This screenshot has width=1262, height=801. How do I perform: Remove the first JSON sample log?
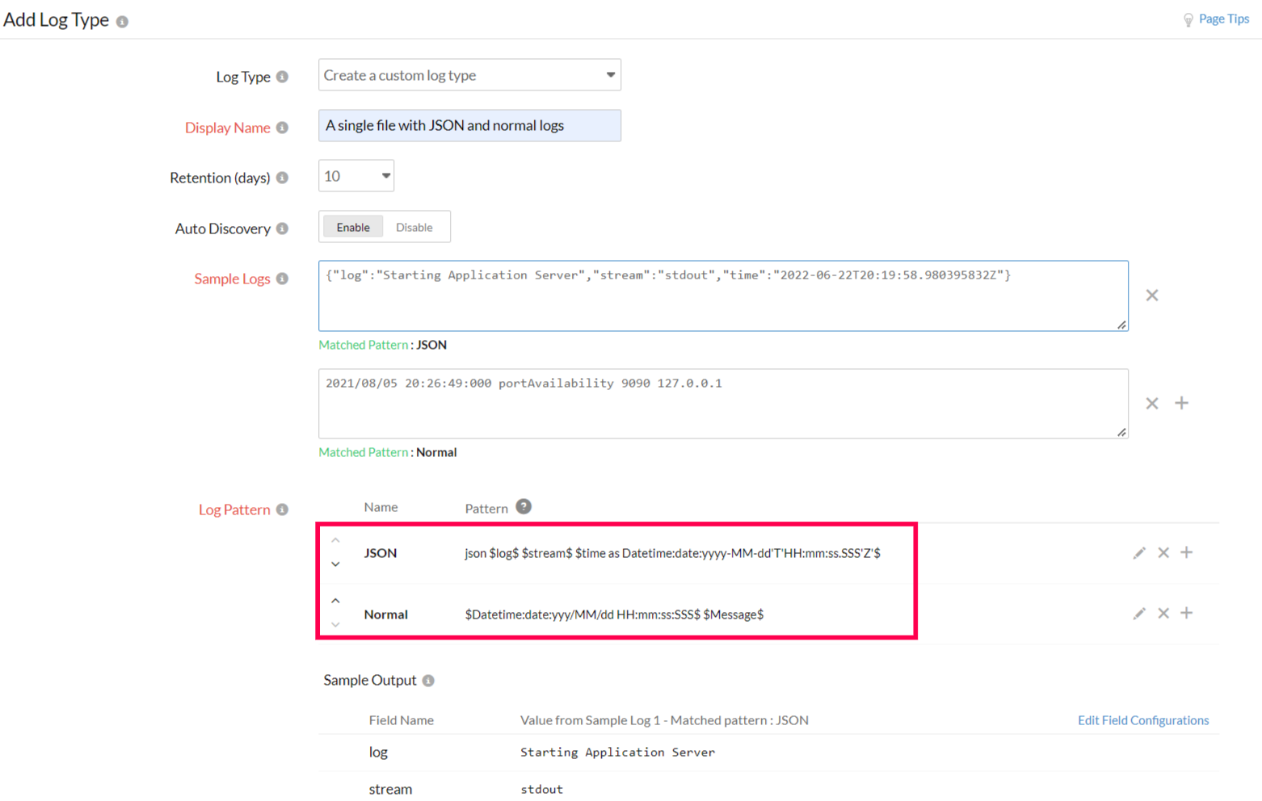[x=1152, y=296]
